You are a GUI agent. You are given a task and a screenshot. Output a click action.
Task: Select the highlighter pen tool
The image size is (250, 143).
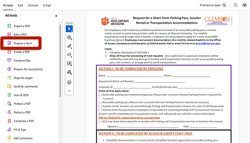tap(69, 46)
